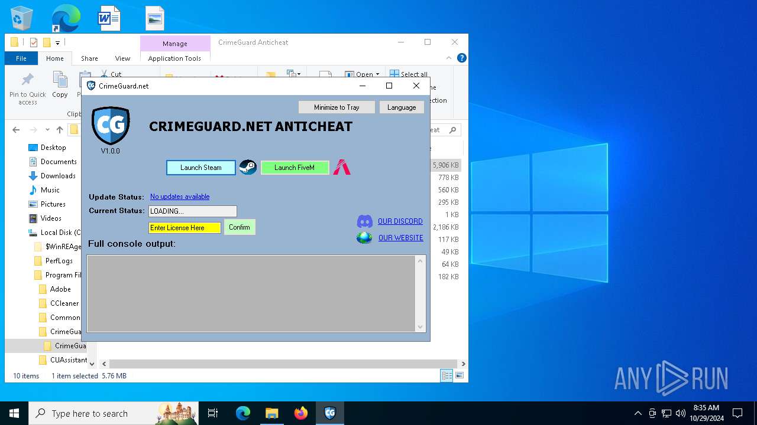
Task: Switch to the View ribbon tab
Action: coord(122,58)
